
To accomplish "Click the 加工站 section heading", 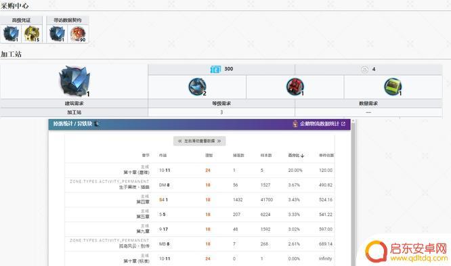I will [x=11, y=54].
